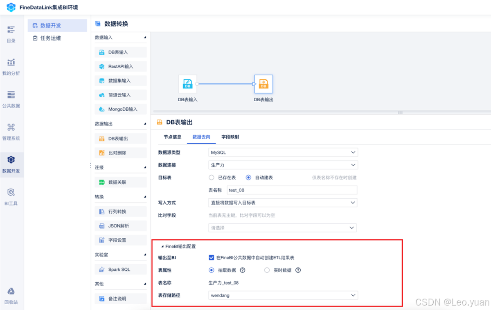Collapse the 其他 group

tap(145, 284)
